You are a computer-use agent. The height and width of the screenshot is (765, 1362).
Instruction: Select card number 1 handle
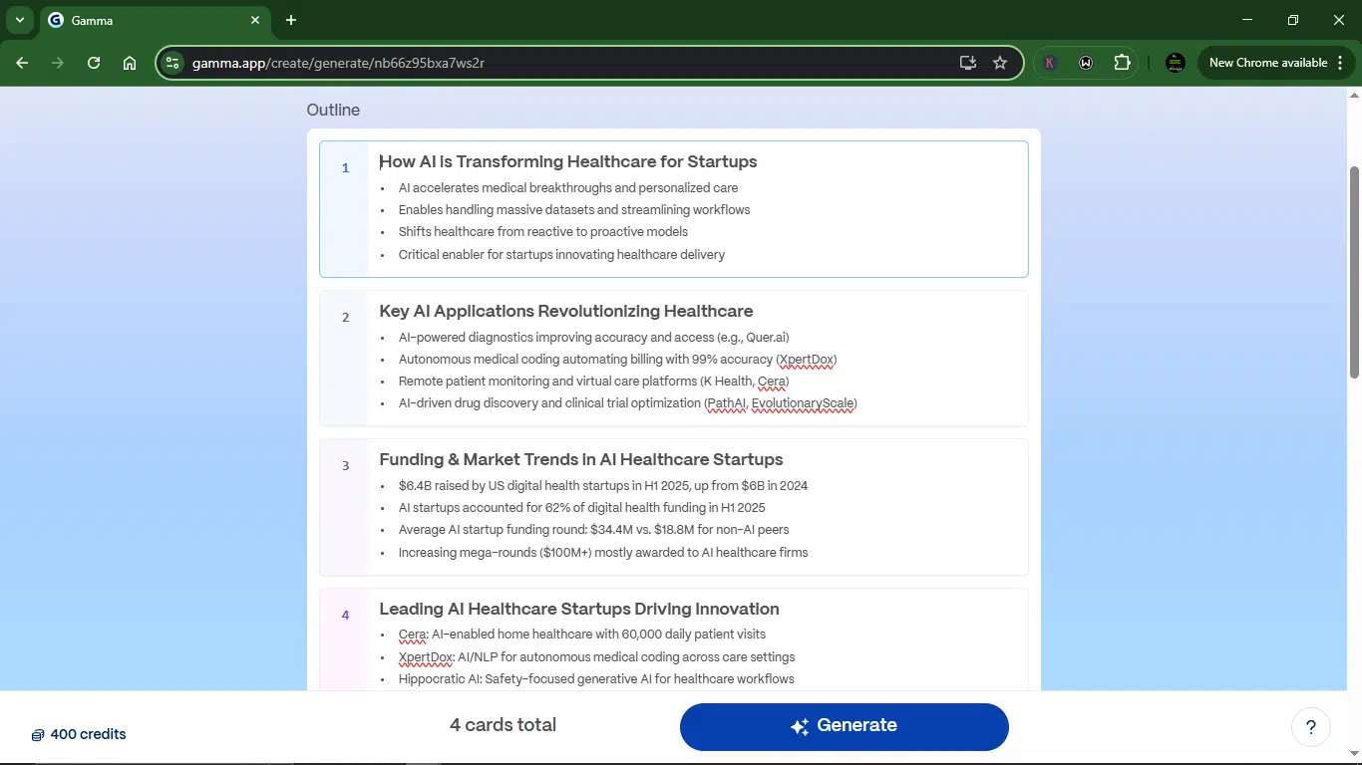click(345, 208)
